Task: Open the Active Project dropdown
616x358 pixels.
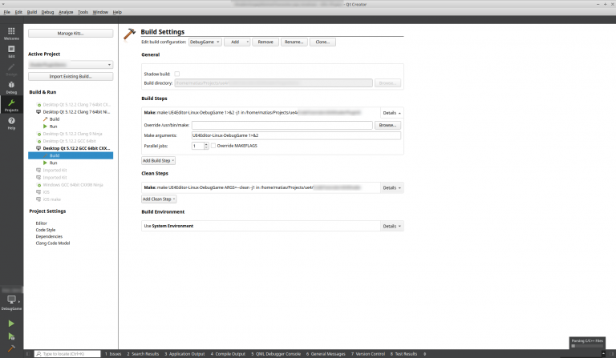Action: 71,65
